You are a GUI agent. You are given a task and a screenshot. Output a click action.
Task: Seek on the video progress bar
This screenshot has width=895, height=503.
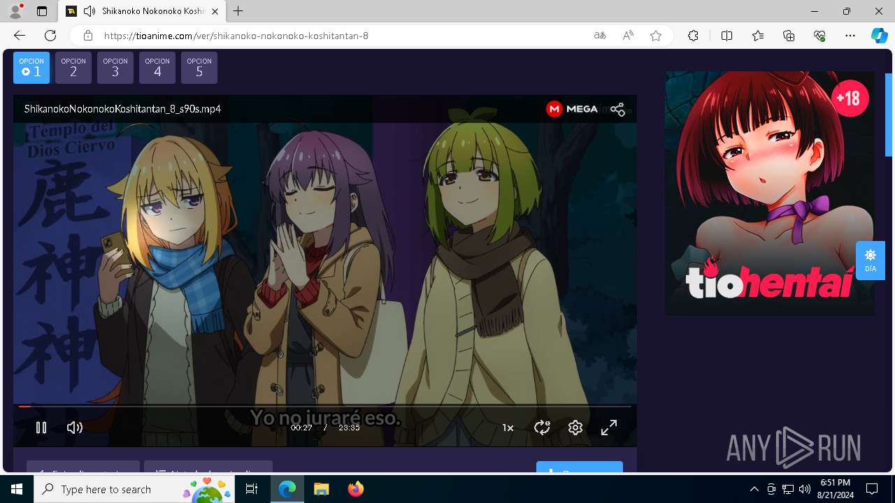324,406
